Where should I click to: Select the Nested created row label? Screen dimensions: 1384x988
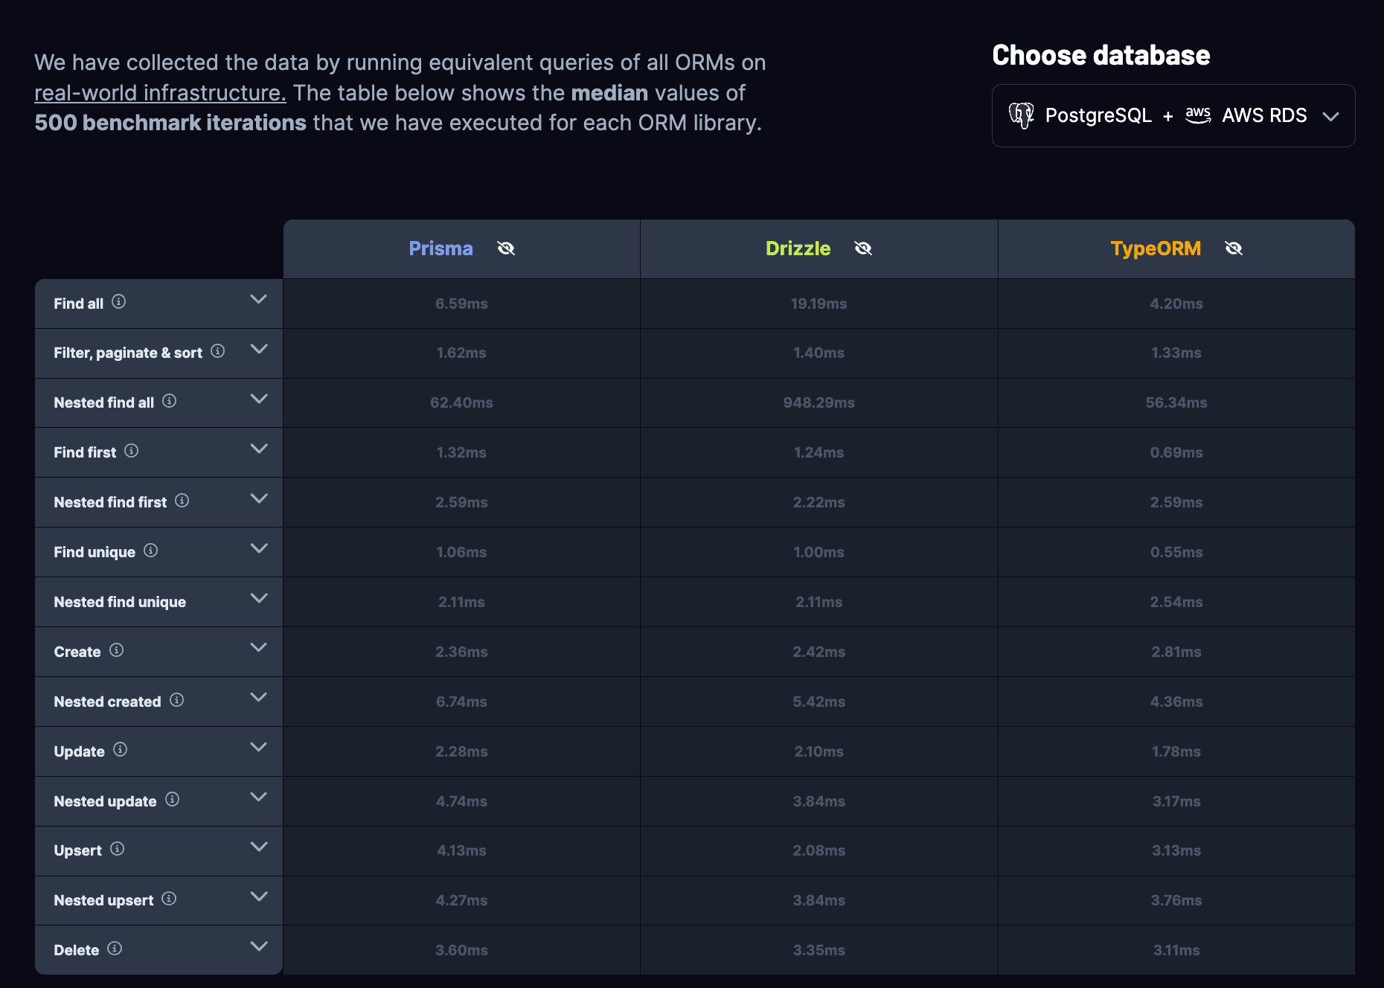point(107,702)
